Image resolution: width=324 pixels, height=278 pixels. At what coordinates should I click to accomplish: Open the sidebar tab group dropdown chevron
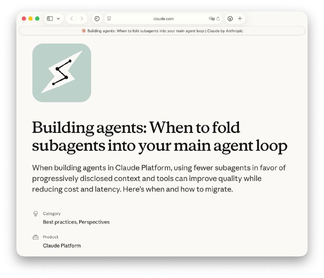coord(58,19)
